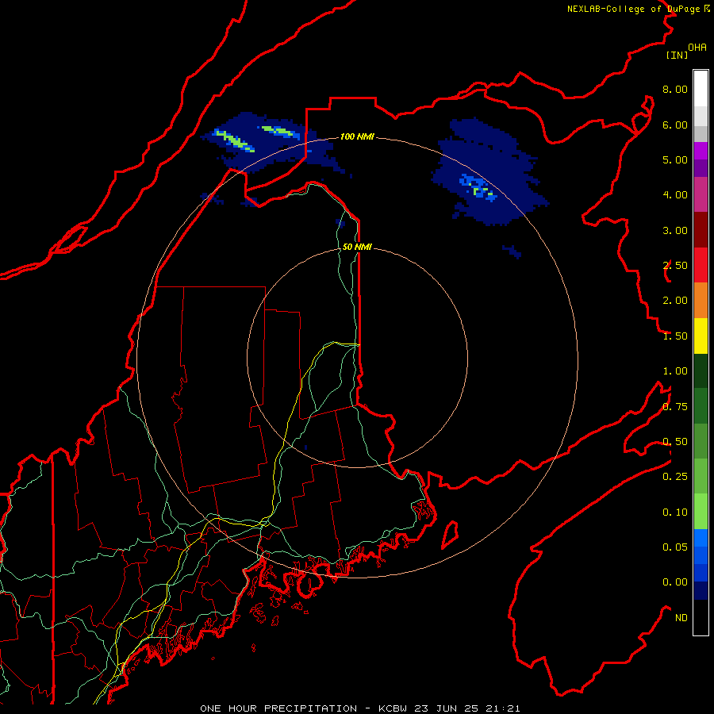The height and width of the screenshot is (714, 714).
Task: Click the OHA product label
Action: tap(697, 48)
